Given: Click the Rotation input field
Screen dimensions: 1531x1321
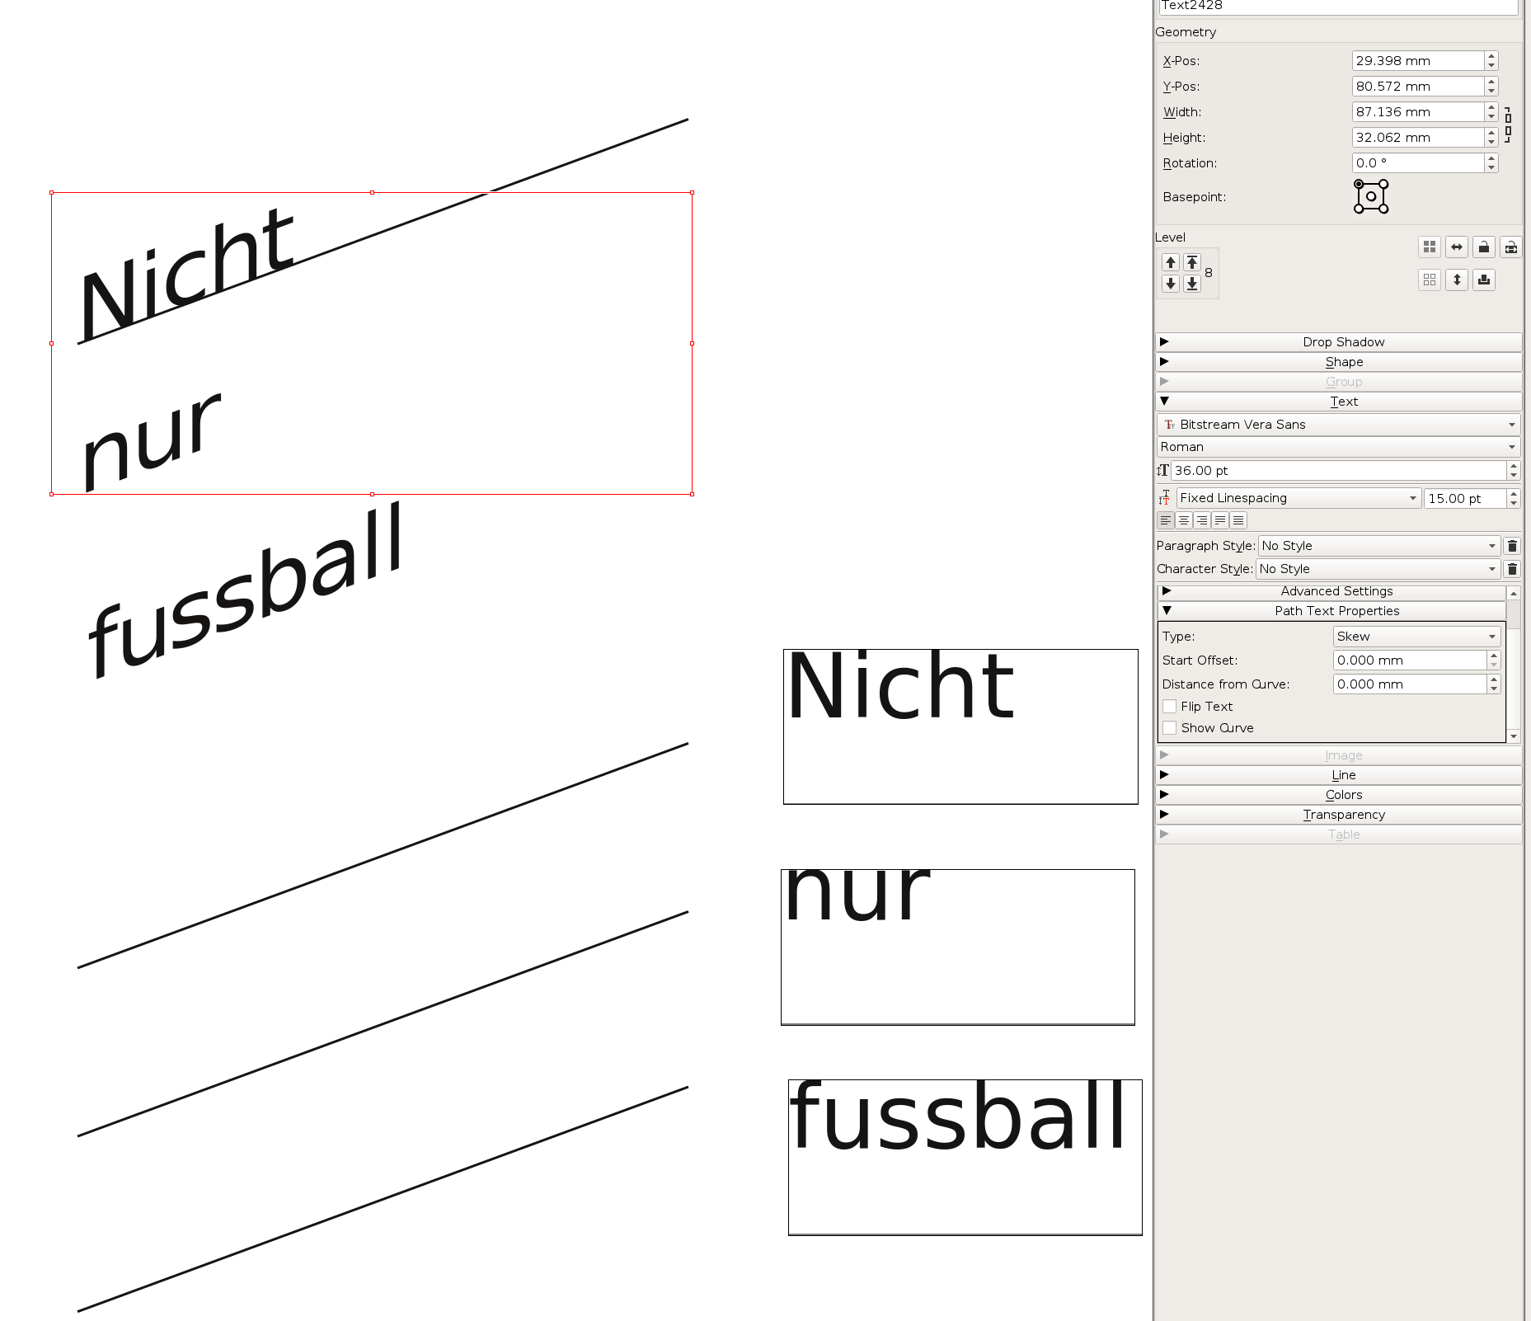Looking at the screenshot, I should pos(1417,163).
